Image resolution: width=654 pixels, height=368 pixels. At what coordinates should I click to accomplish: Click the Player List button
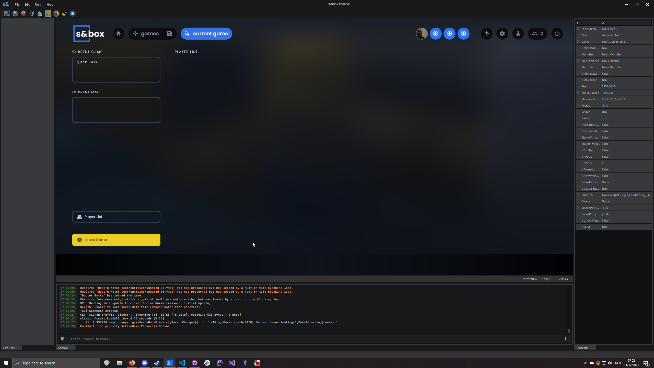pos(116,217)
